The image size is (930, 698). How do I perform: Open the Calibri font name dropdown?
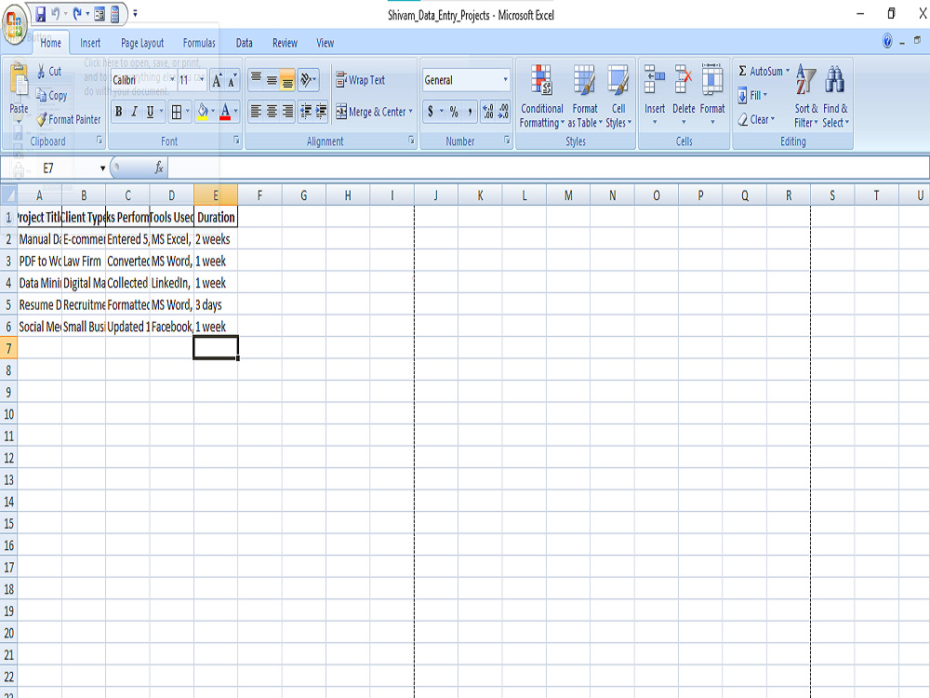coord(172,79)
